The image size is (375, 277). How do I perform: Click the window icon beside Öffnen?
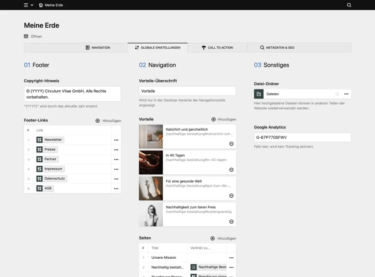click(25, 36)
